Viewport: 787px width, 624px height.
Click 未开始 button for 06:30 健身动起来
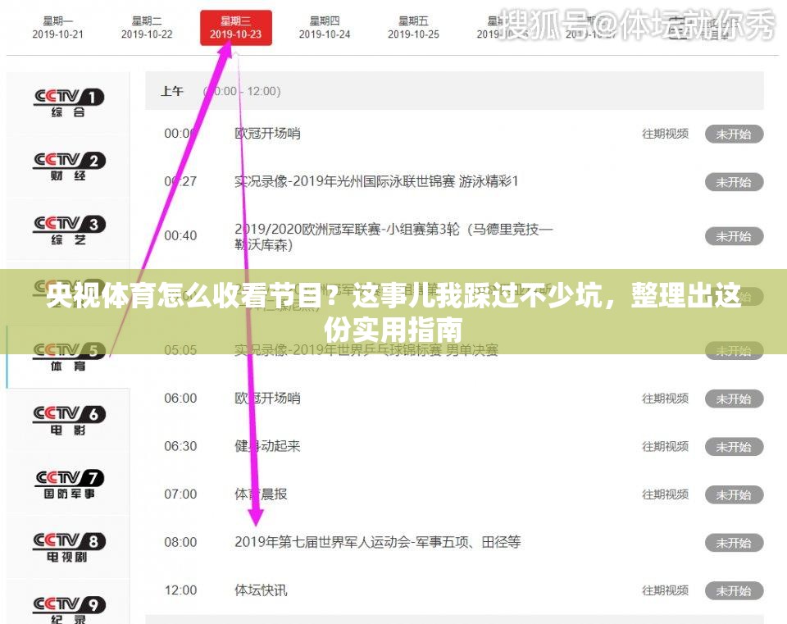(734, 446)
